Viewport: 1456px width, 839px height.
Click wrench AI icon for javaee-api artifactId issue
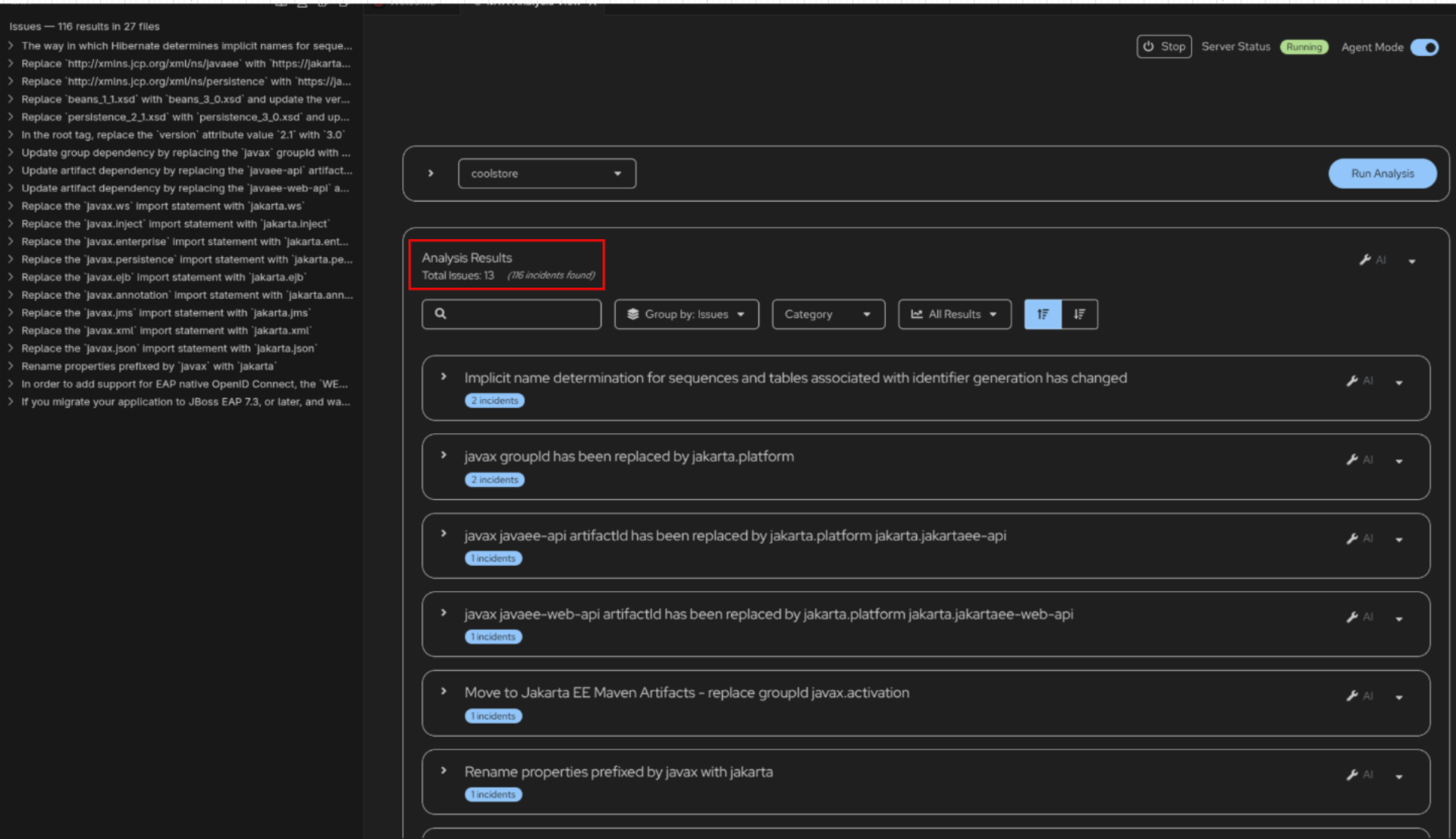tap(1360, 539)
